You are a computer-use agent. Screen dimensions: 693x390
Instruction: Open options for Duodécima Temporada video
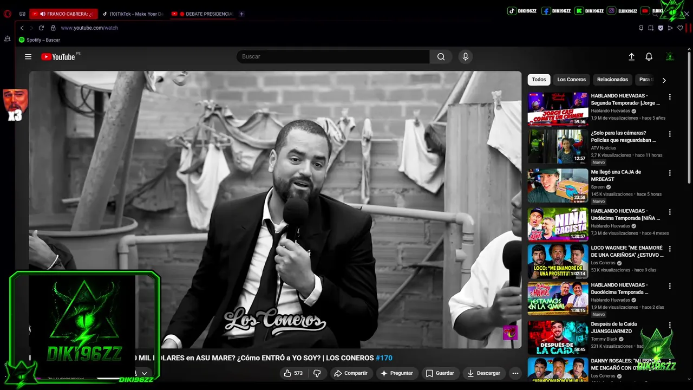[x=670, y=286]
